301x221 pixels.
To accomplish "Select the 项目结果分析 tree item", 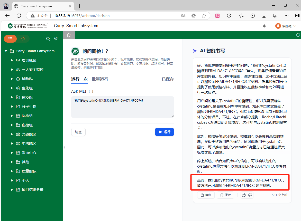I will (x=32, y=190).
